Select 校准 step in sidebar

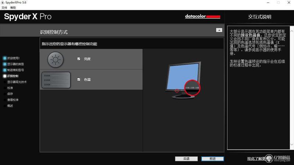tap(10, 88)
